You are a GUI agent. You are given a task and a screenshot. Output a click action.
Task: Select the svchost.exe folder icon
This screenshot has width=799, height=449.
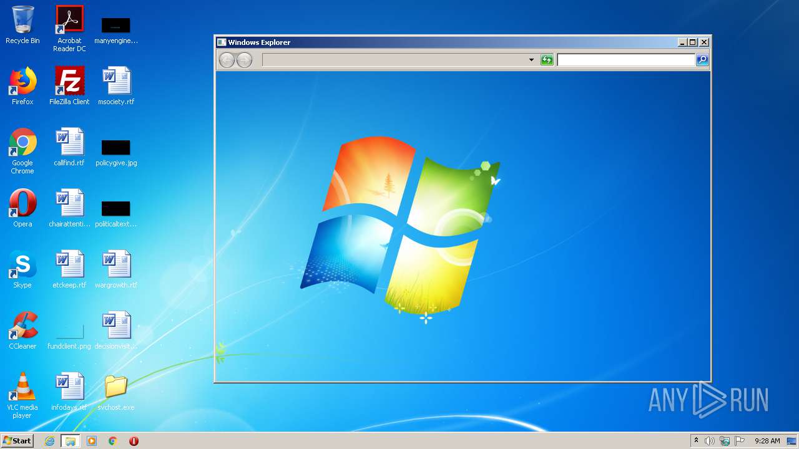tap(116, 393)
